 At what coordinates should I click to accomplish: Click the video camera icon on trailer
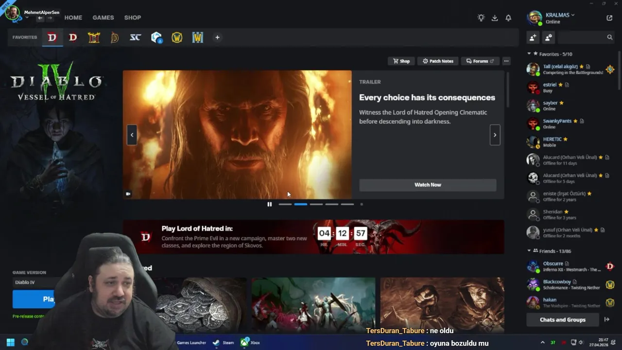click(128, 193)
